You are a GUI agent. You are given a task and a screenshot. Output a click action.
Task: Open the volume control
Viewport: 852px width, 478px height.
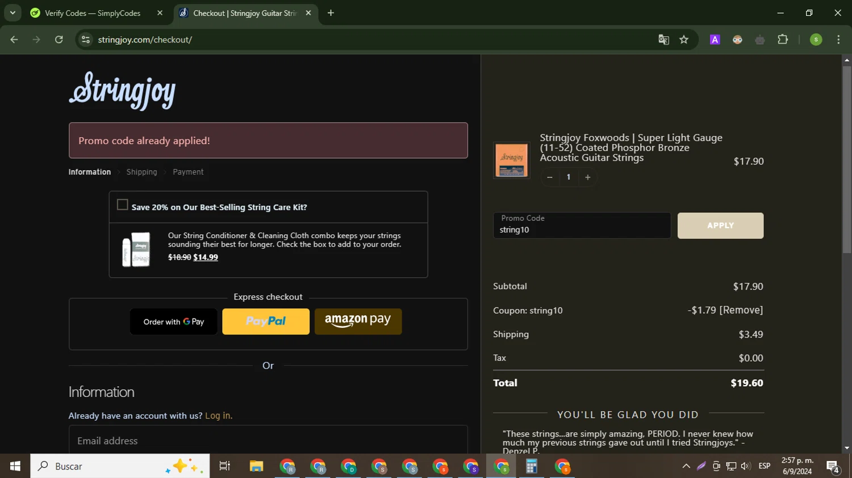746,466
